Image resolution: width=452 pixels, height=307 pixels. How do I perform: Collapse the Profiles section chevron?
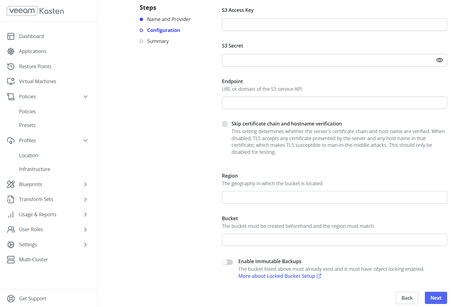coord(85,140)
